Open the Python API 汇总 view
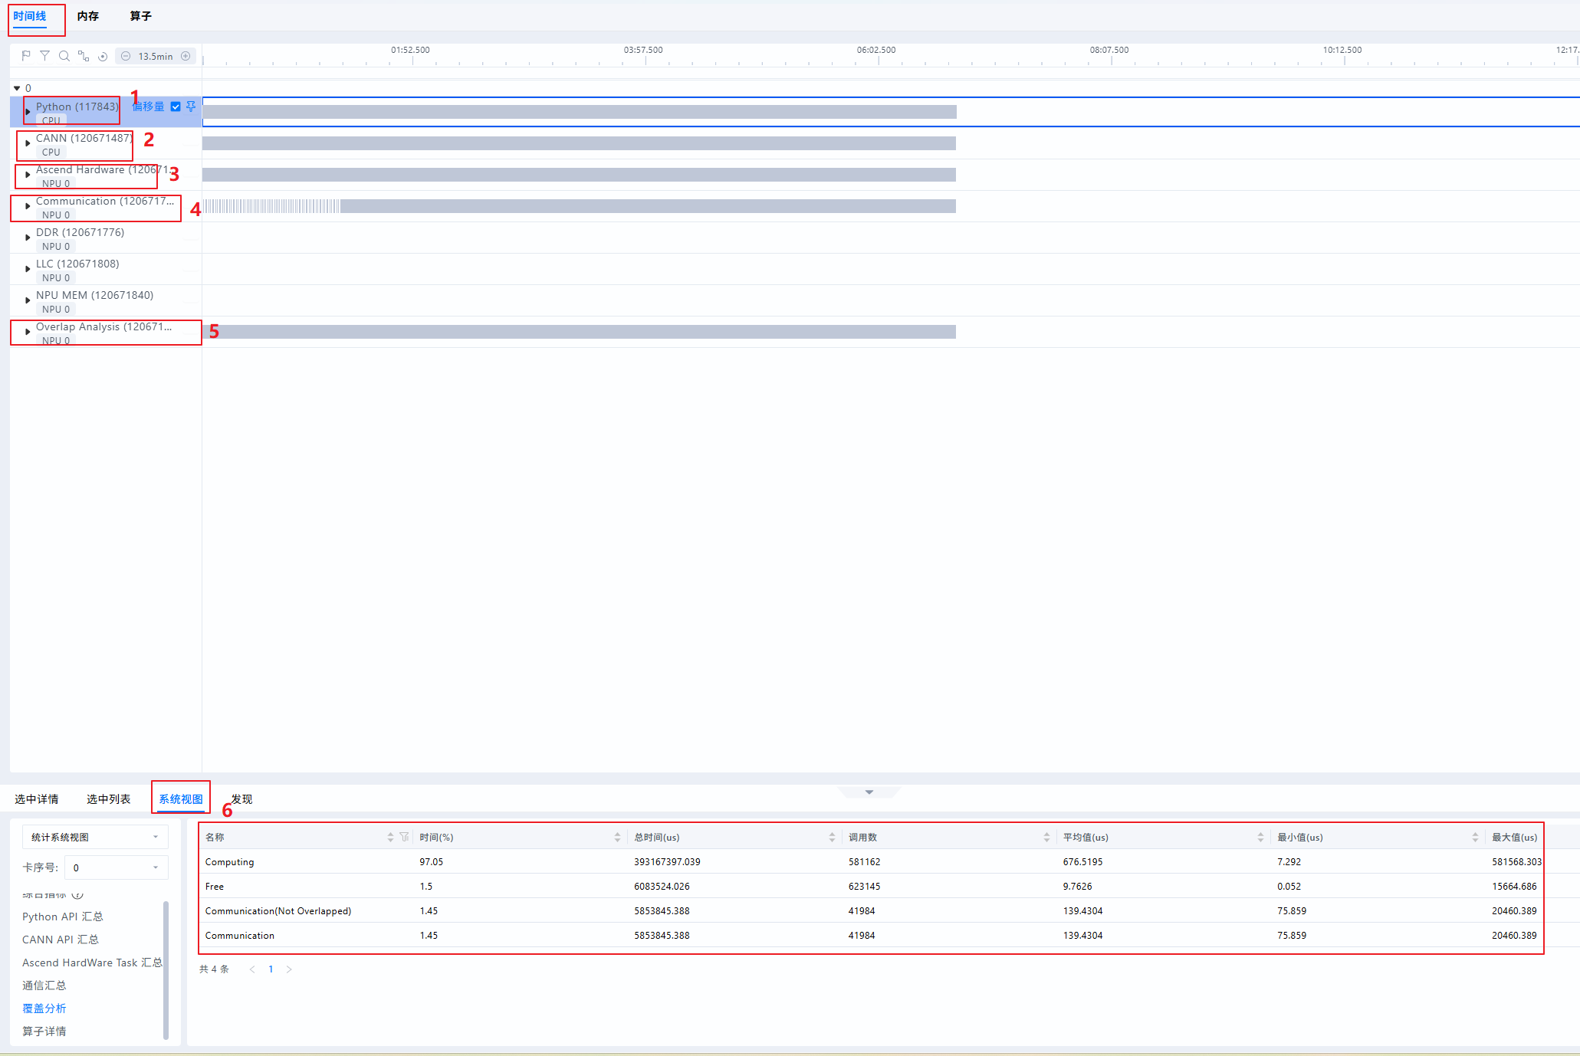Image resolution: width=1580 pixels, height=1056 pixels. tap(62, 917)
